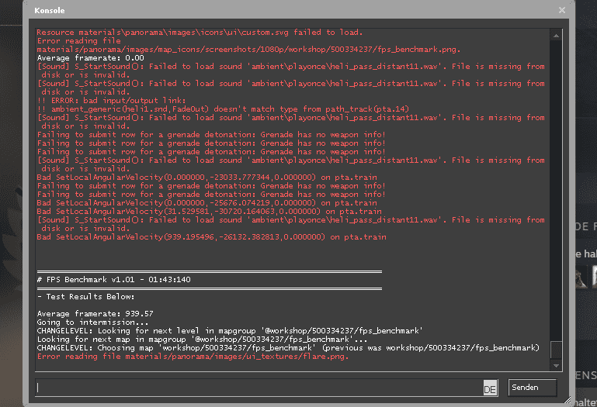Screen dimensions: 597x407
Task: Click the window resize grip corner
Action: pyautogui.click(x=569, y=402)
